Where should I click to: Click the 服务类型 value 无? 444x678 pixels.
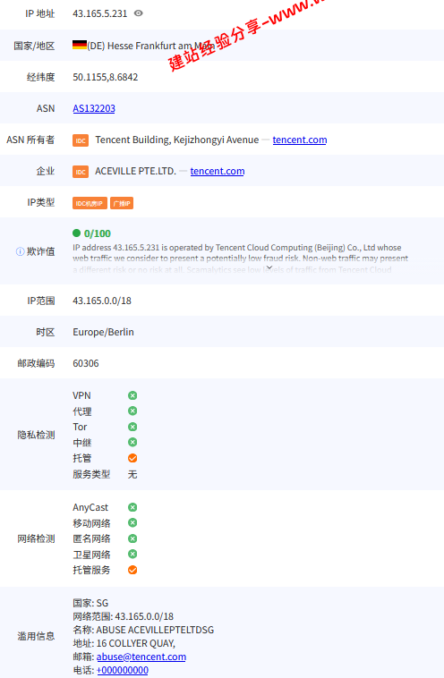point(132,474)
